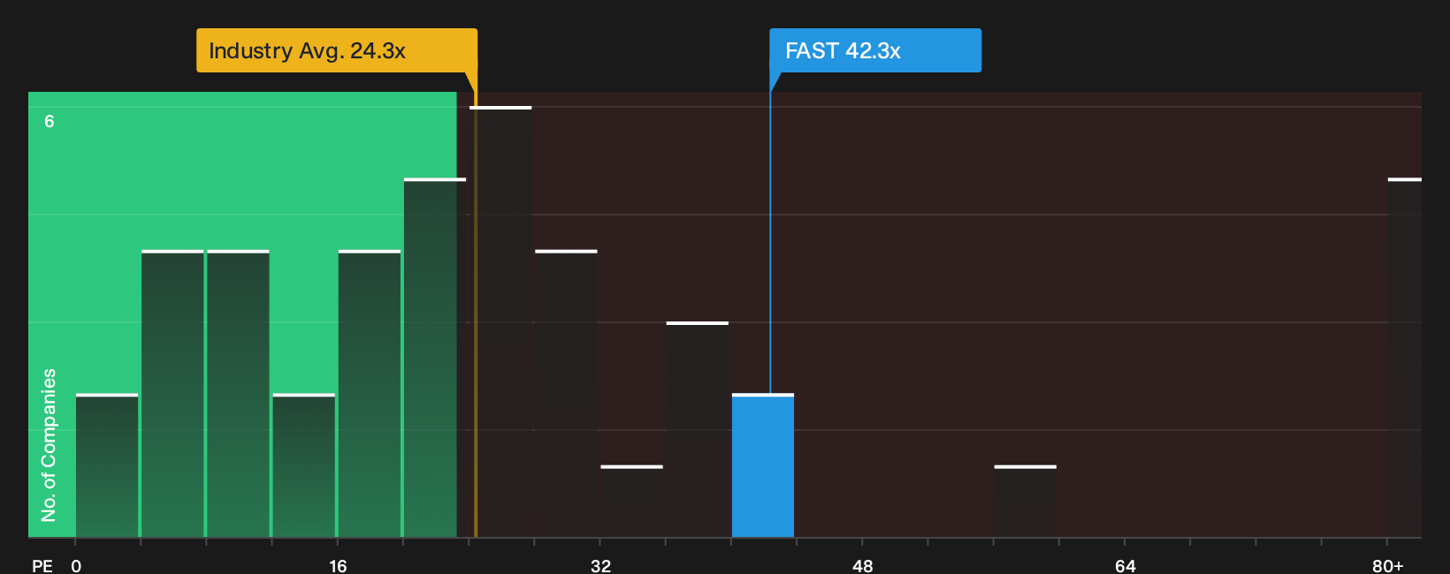1450x574 pixels.
Task: Click the histogram bar just above PE 32
Action: pos(631,502)
